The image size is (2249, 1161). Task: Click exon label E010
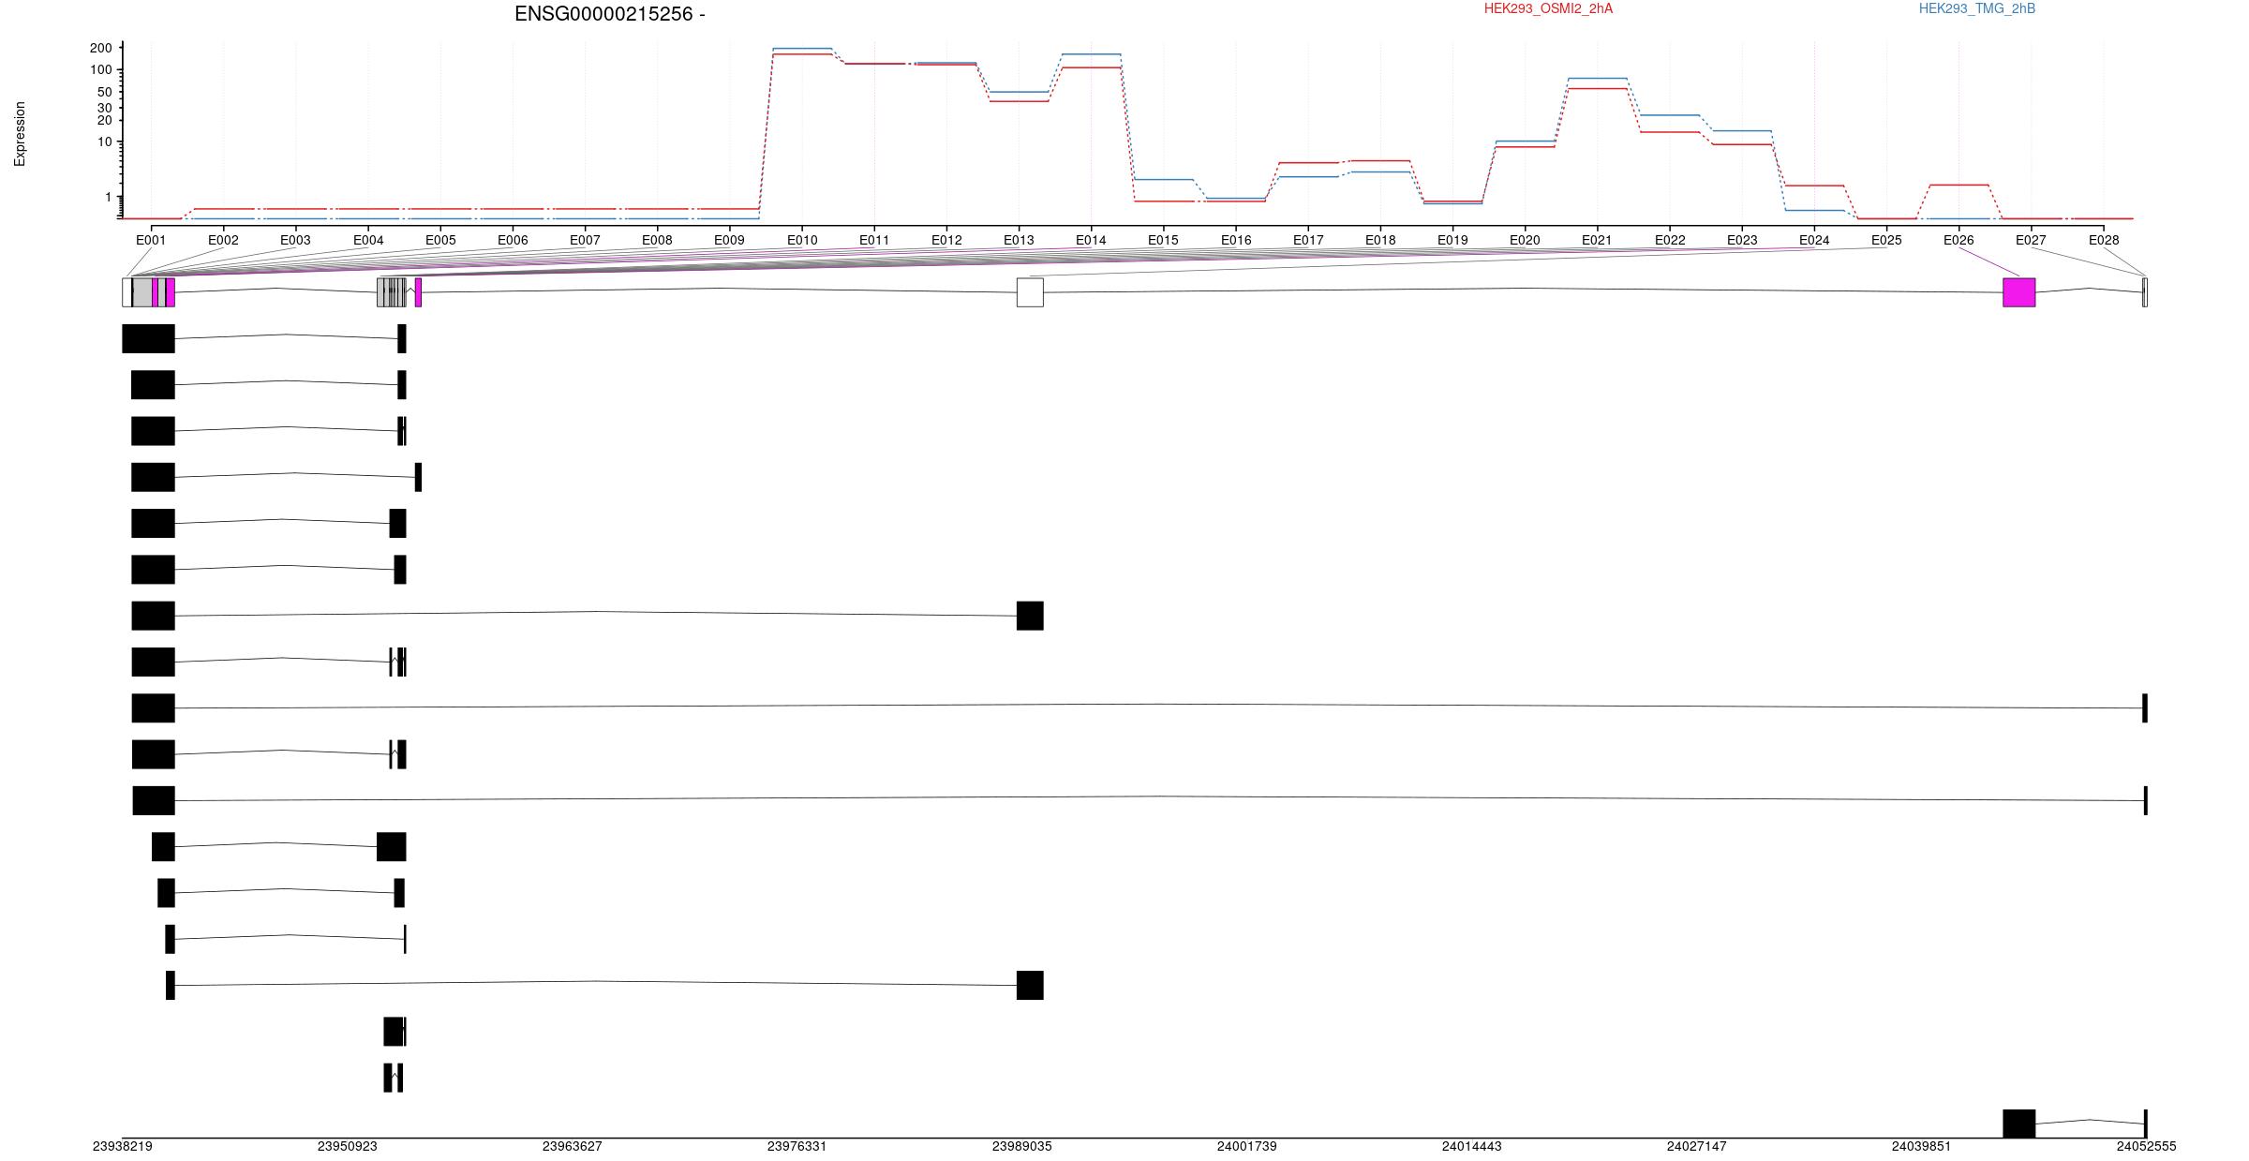tap(802, 240)
